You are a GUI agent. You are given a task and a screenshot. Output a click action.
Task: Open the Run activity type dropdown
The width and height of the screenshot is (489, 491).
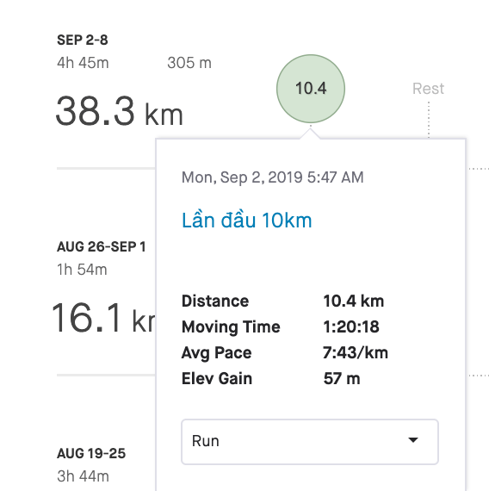(310, 442)
